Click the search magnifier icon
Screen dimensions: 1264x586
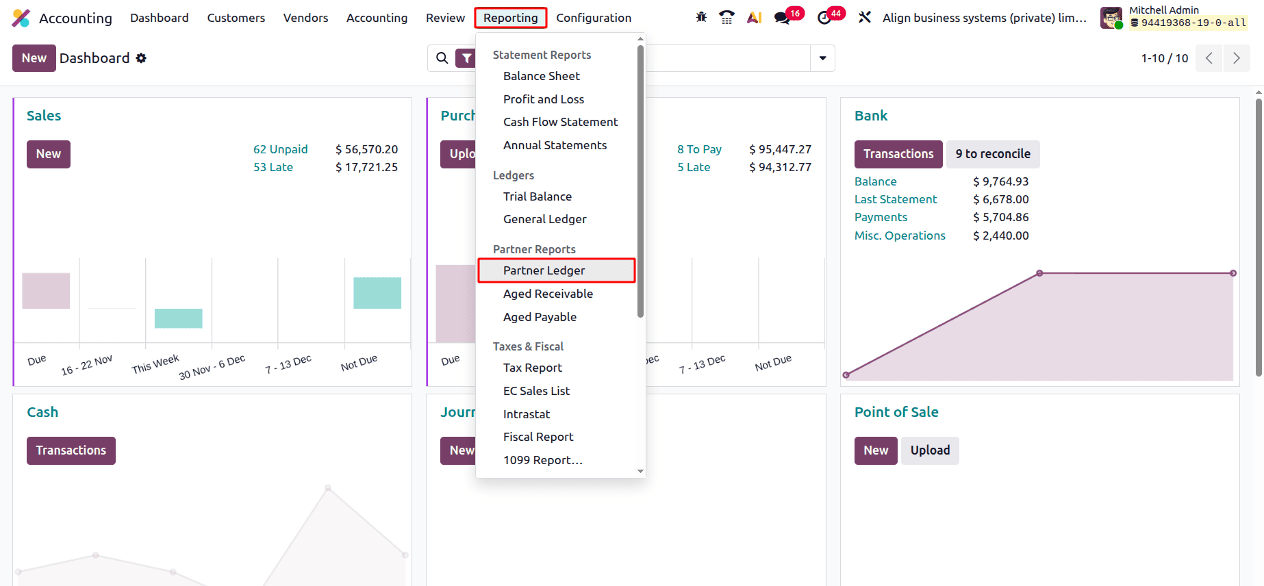click(442, 58)
